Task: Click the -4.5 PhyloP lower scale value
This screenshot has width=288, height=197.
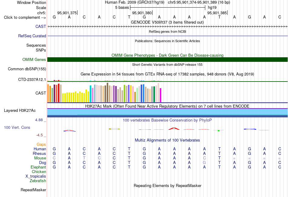Action: 39,135
